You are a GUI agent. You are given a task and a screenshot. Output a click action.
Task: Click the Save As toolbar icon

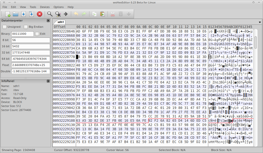point(32,14)
